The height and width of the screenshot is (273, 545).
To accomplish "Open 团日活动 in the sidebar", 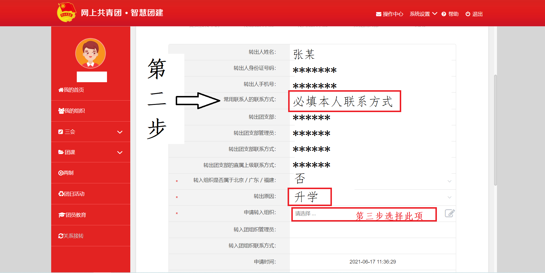I will pos(72,194).
